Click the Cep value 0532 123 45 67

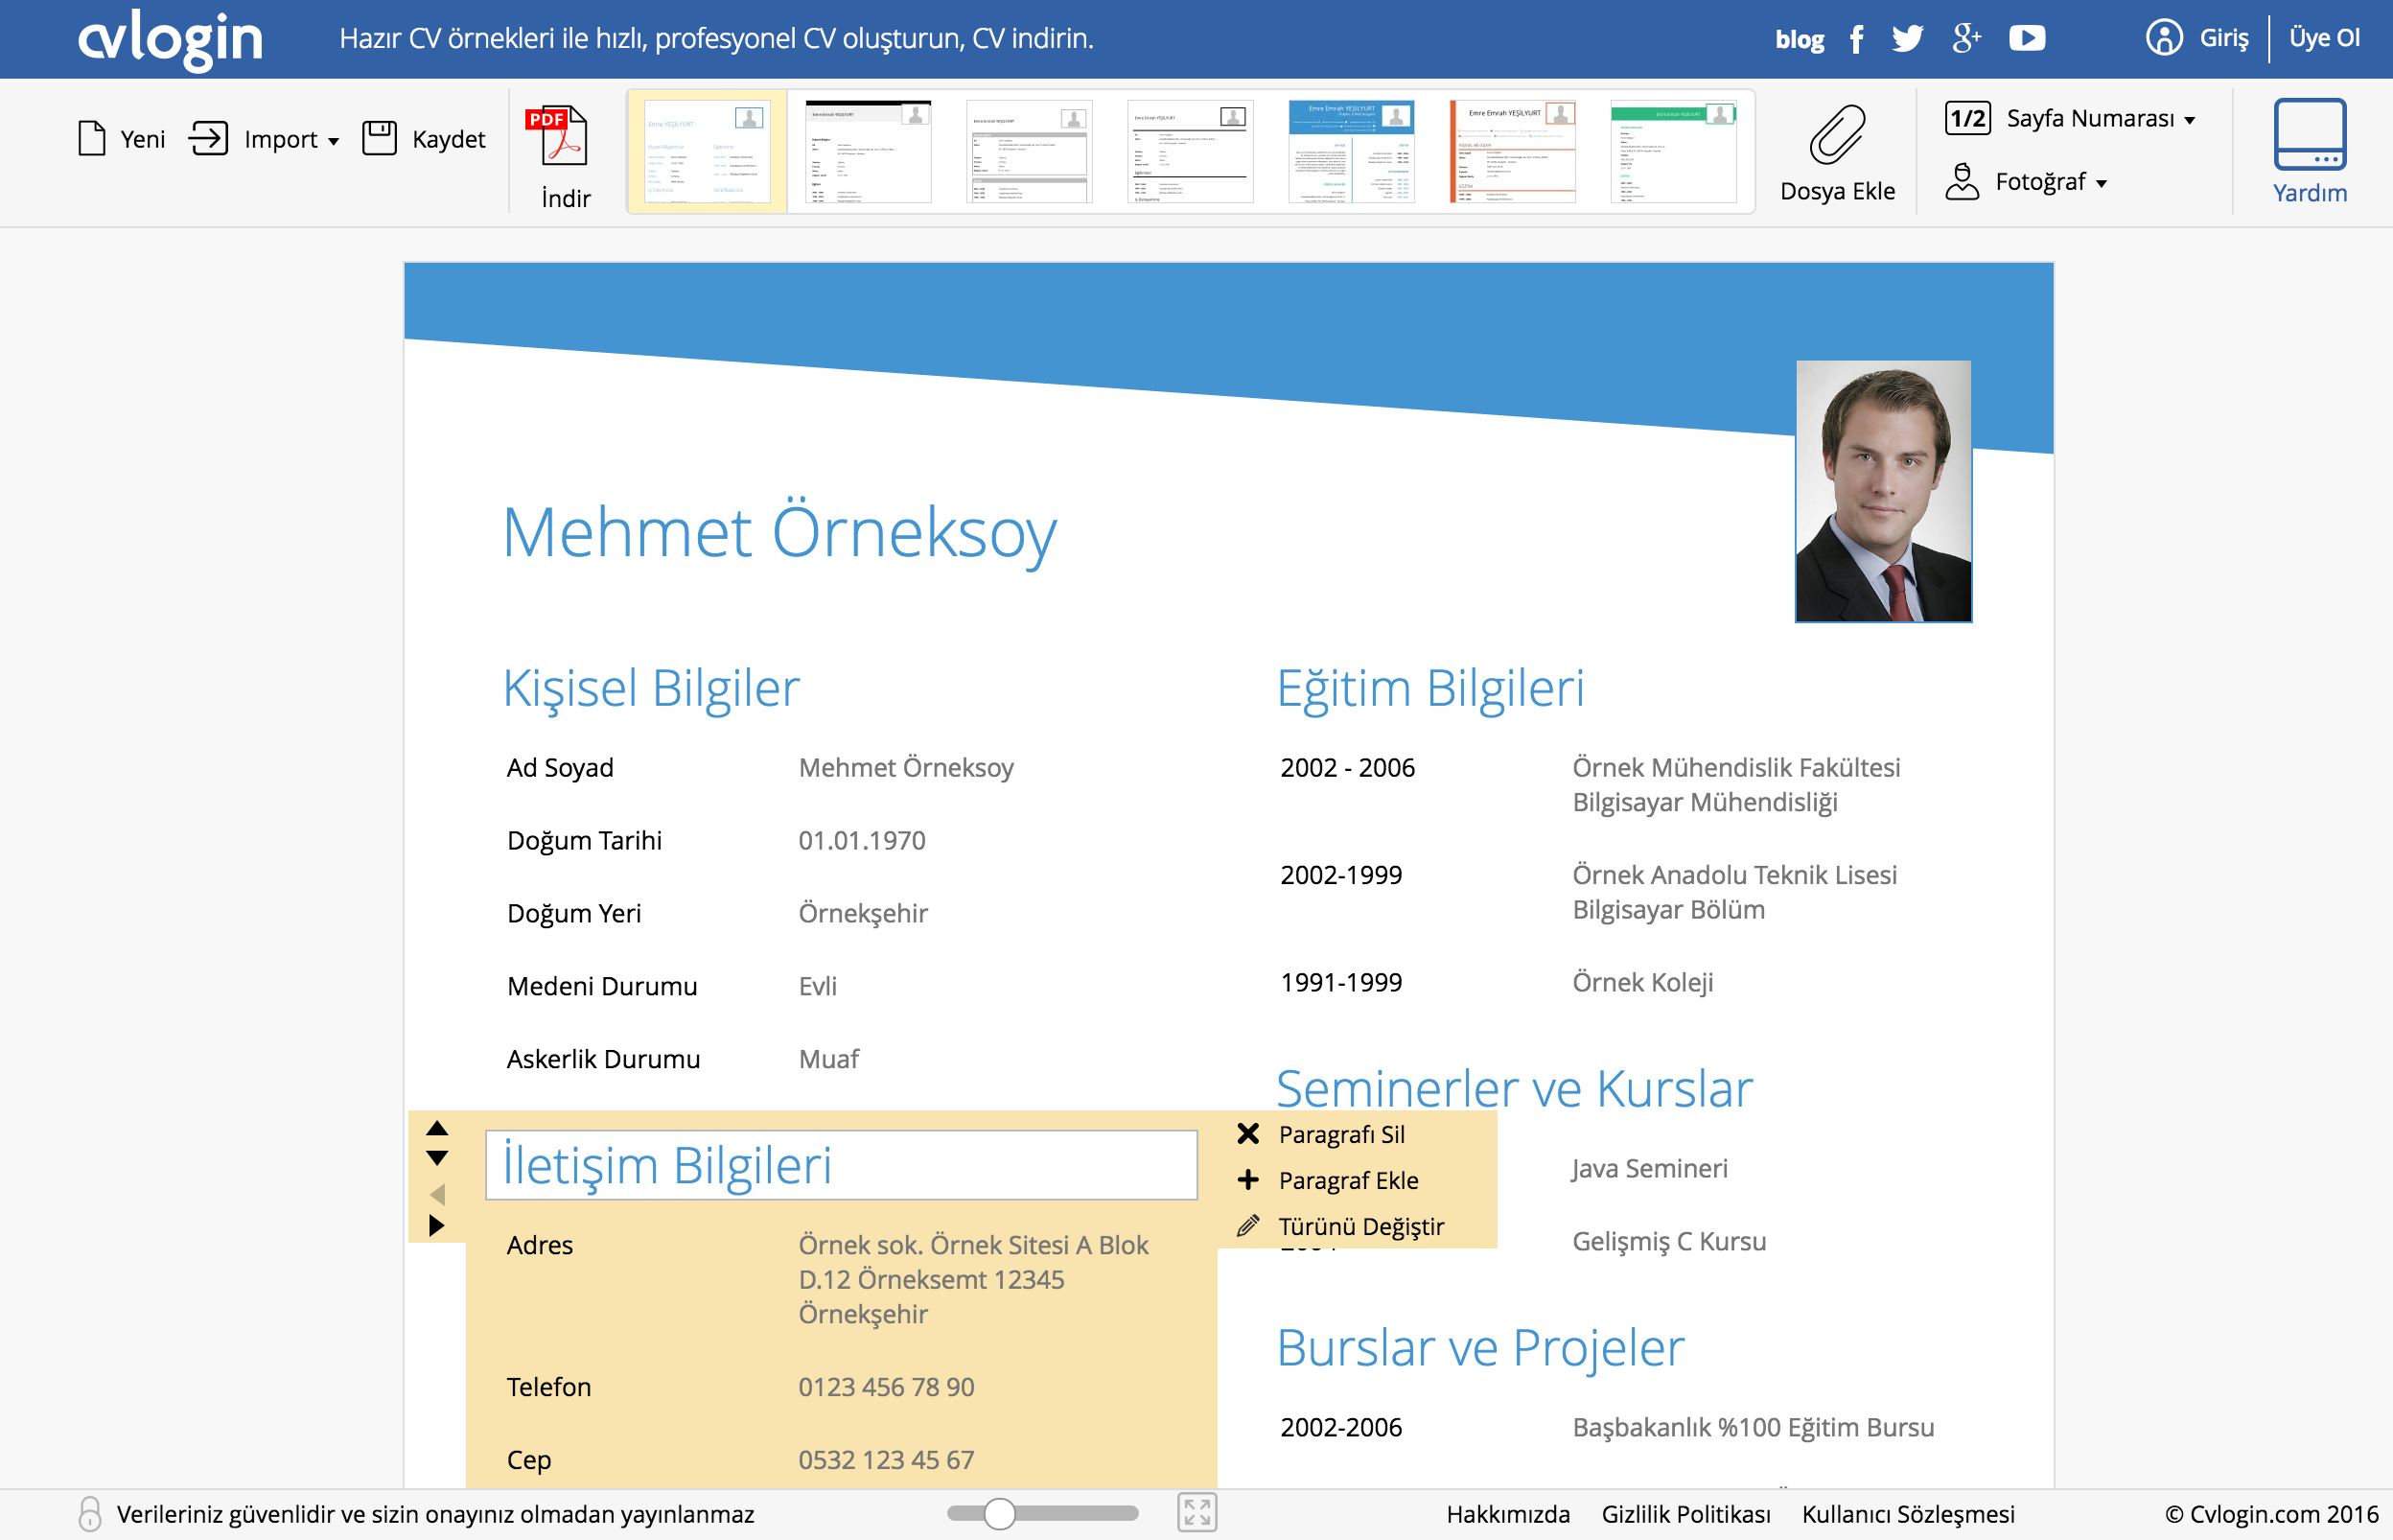pos(886,1460)
